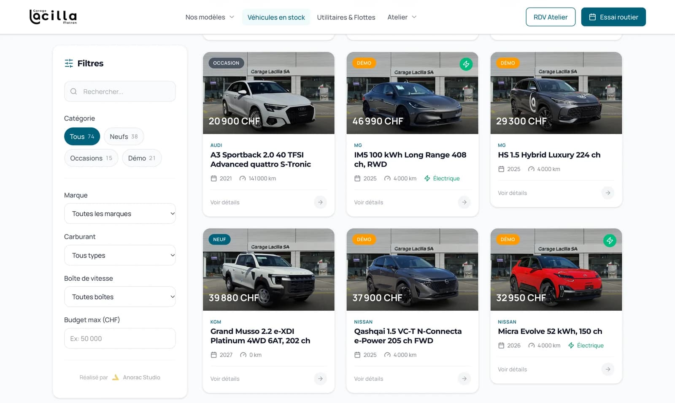This screenshot has height=403, width=675.
Task: Open Voir détails for Audi A3 Sportback
Action: pos(225,202)
